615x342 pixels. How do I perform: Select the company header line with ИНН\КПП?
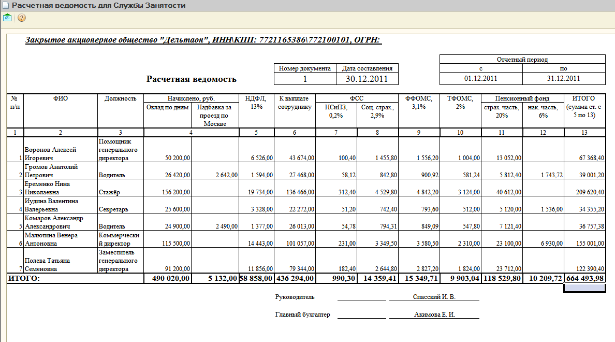(x=203, y=40)
